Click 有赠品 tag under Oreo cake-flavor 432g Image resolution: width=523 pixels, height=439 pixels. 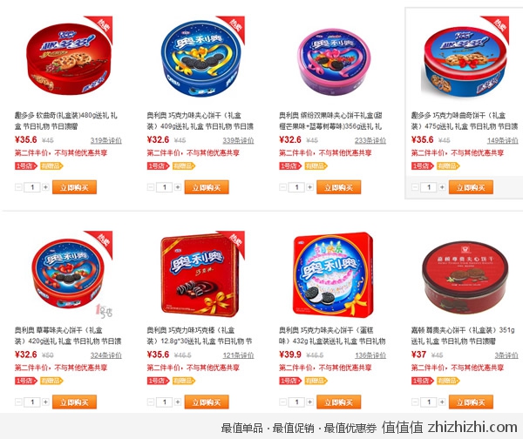tap(316, 381)
